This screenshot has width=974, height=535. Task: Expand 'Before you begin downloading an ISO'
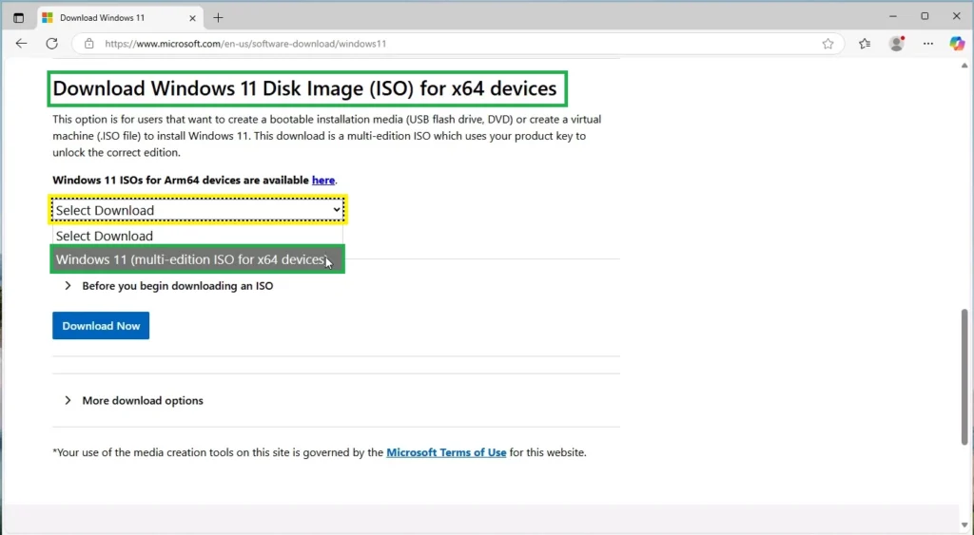click(x=169, y=286)
